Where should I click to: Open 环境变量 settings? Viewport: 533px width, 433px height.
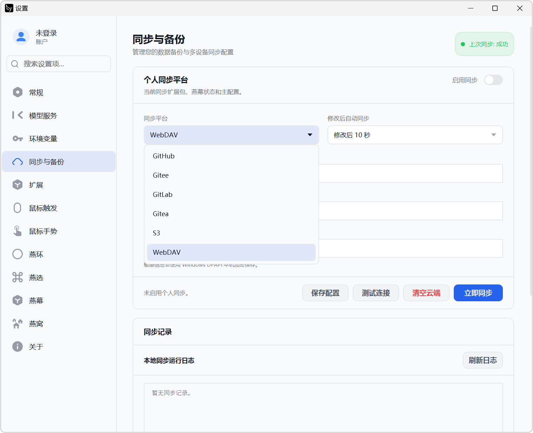[59, 138]
